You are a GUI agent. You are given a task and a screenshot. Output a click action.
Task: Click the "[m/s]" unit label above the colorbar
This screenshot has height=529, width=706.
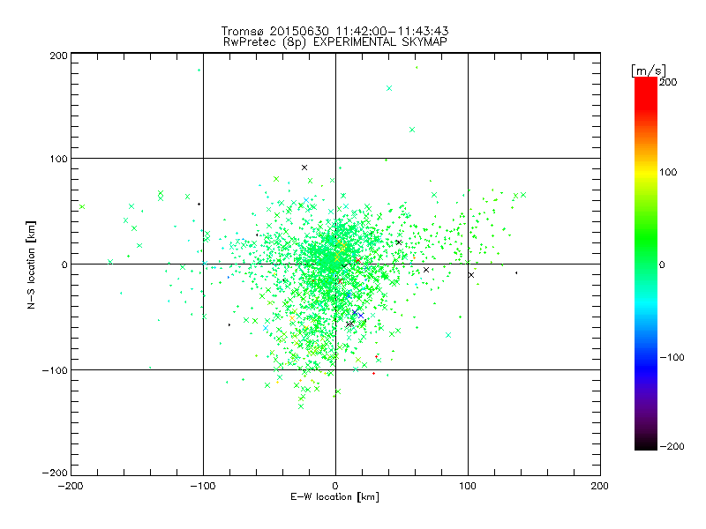[x=649, y=71]
